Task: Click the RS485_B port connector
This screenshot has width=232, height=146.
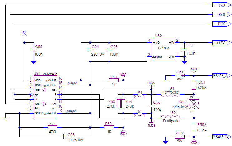Action: (x=222, y=137)
